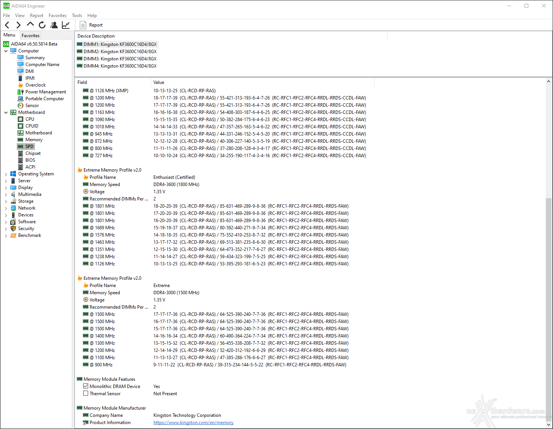Open the graph chart toolbar icon
Viewport: 553px width, 429px height.
tap(66, 25)
